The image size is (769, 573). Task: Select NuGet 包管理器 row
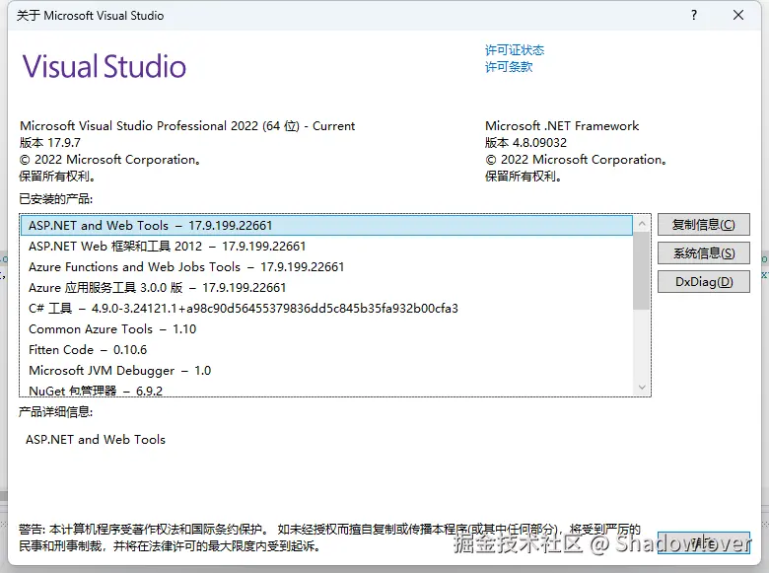(326, 390)
